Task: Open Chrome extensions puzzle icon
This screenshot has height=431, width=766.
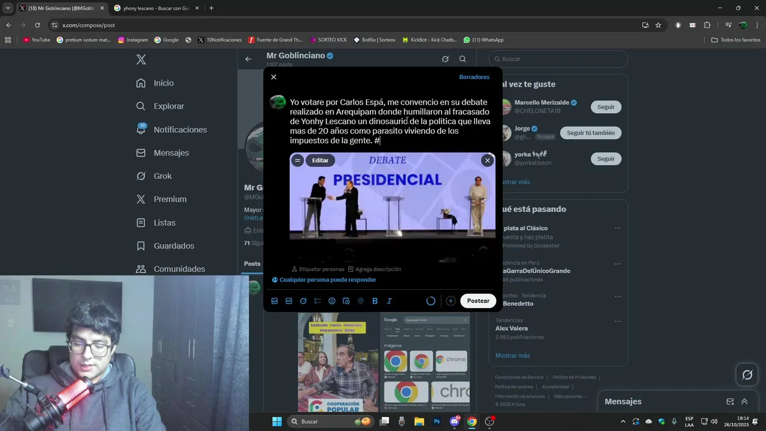Action: point(707,25)
